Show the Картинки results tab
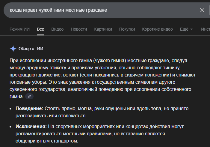The height and width of the screenshot is (147, 210). point(103,29)
